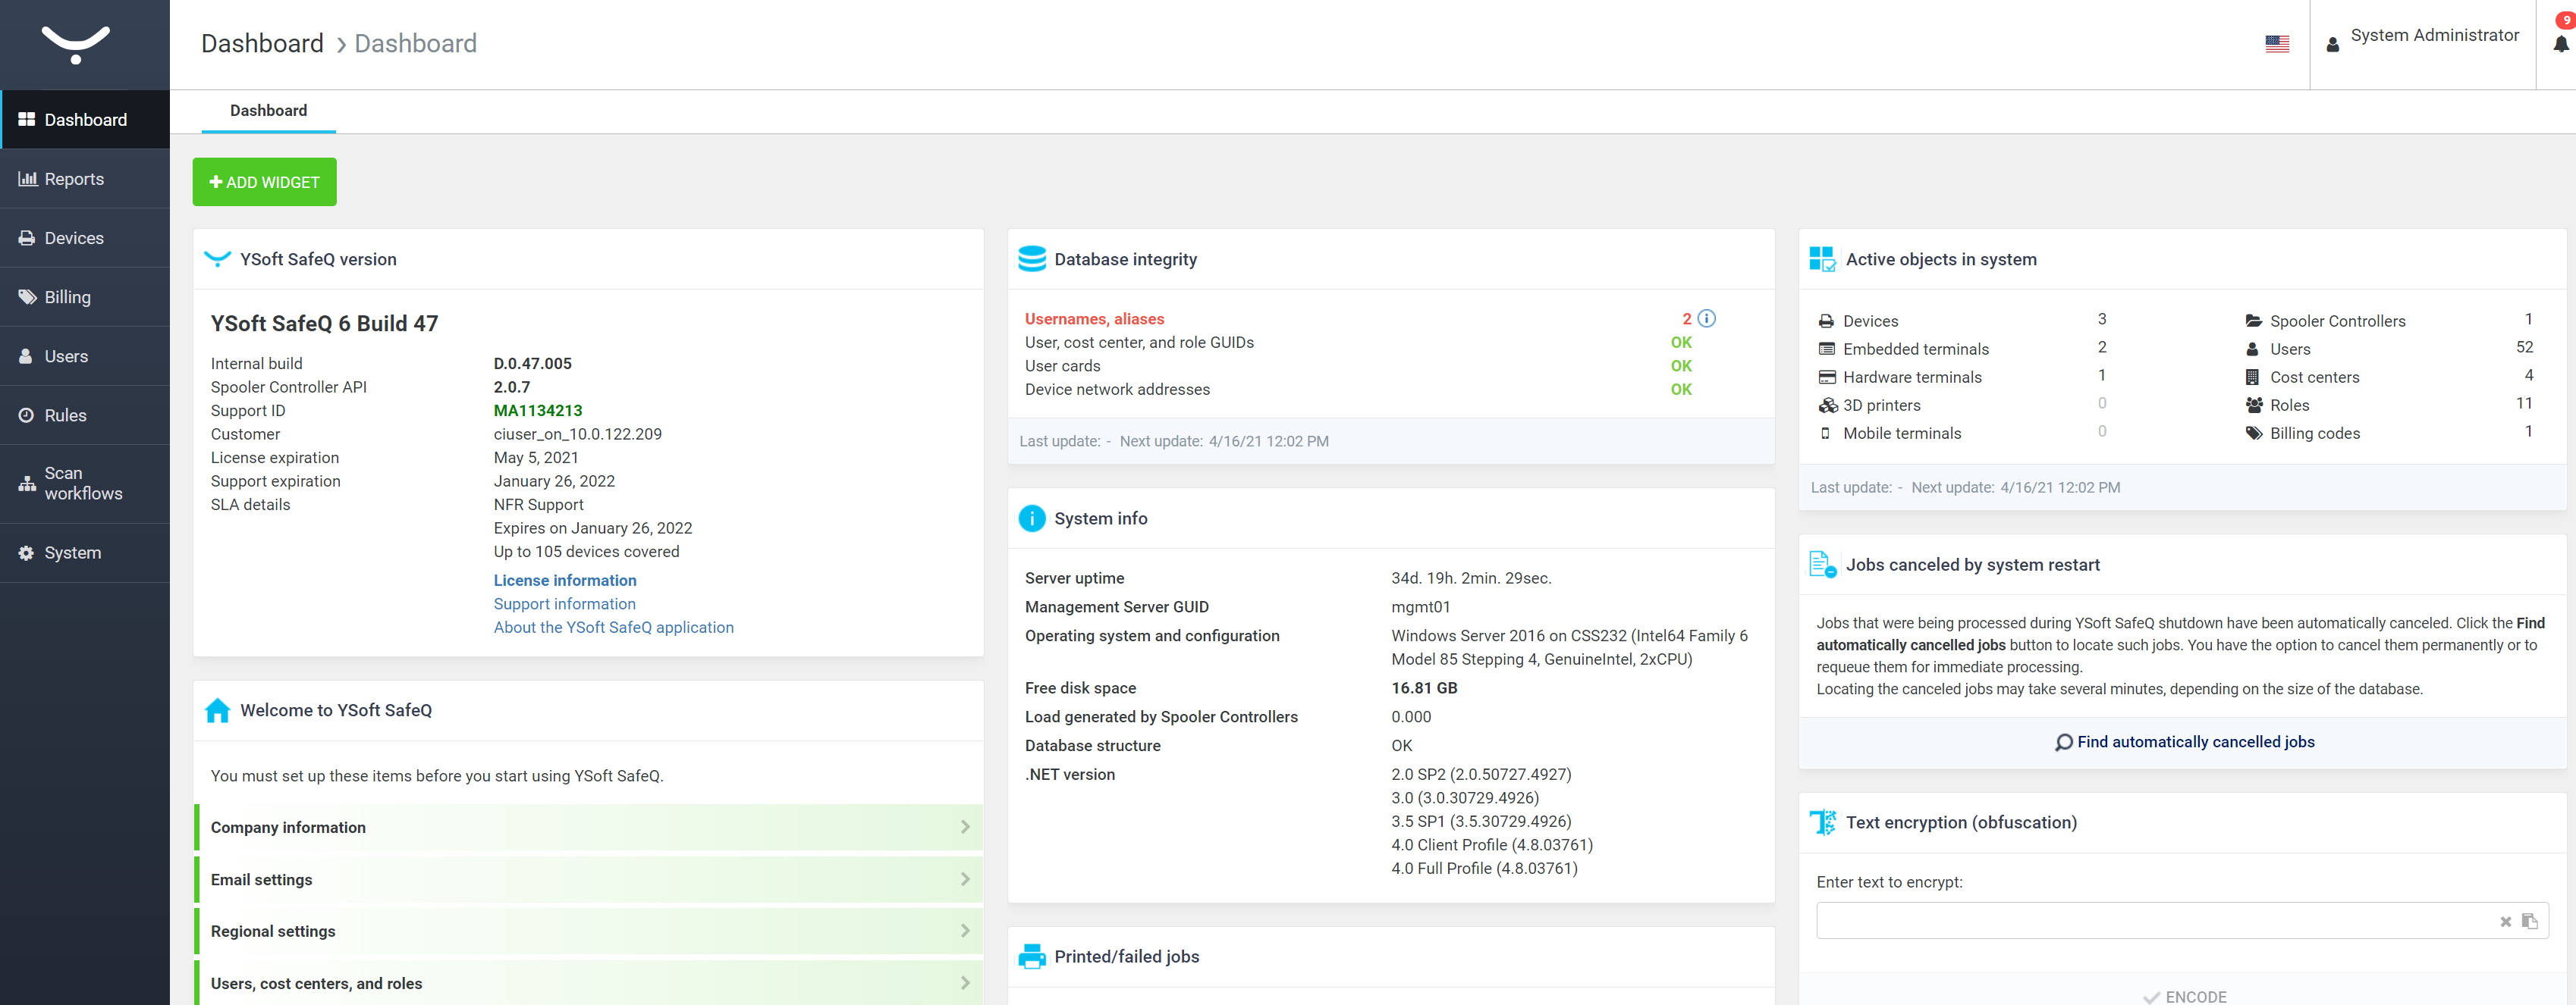This screenshot has width=2576, height=1005.
Task: Open the License information link
Action: [564, 579]
